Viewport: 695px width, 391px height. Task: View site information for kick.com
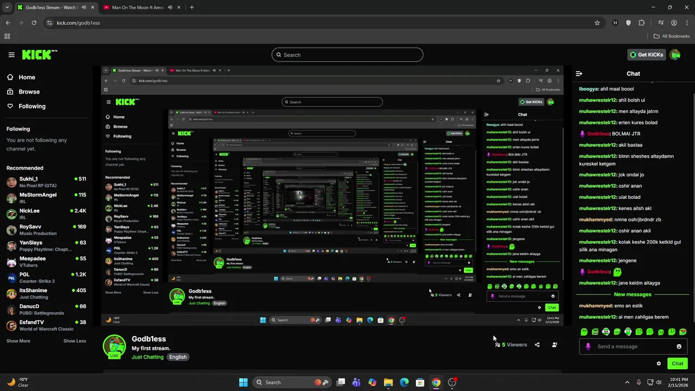coord(49,23)
